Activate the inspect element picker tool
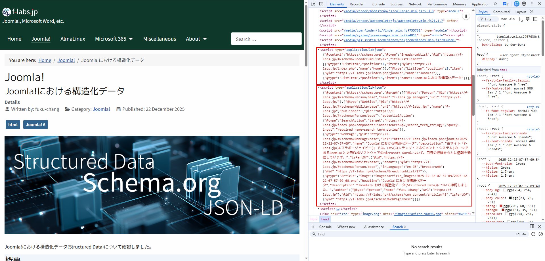 pos(313,4)
